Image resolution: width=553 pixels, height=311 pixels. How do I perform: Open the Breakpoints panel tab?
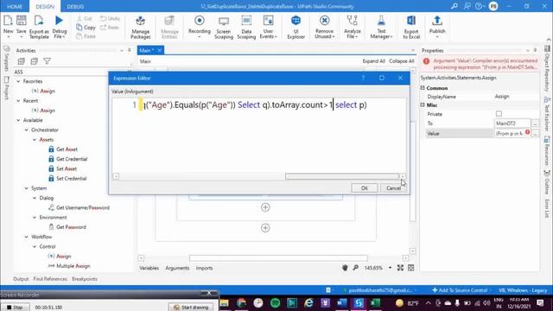85,279
